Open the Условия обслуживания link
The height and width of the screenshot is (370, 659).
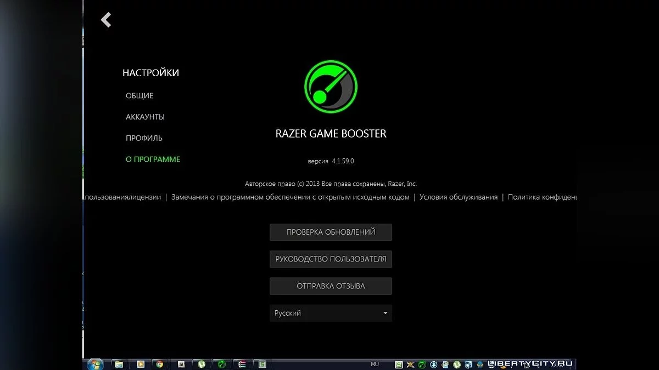(x=459, y=197)
